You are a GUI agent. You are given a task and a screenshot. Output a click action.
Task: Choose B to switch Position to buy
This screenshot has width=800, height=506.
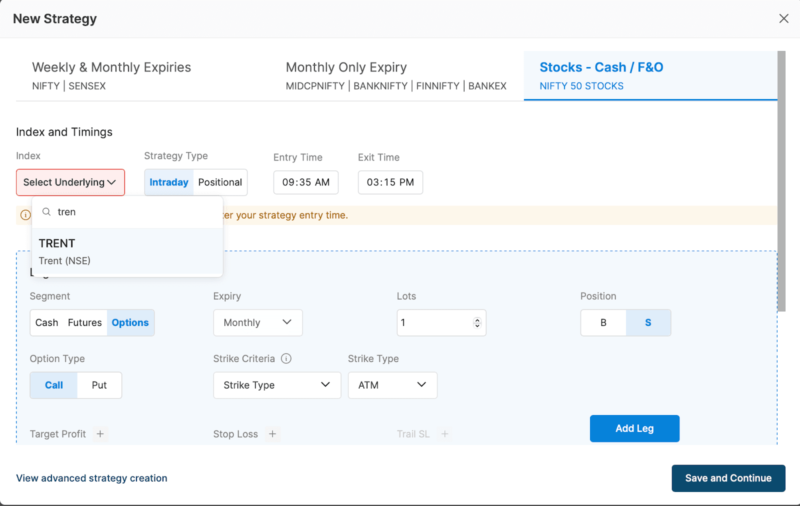[603, 322]
